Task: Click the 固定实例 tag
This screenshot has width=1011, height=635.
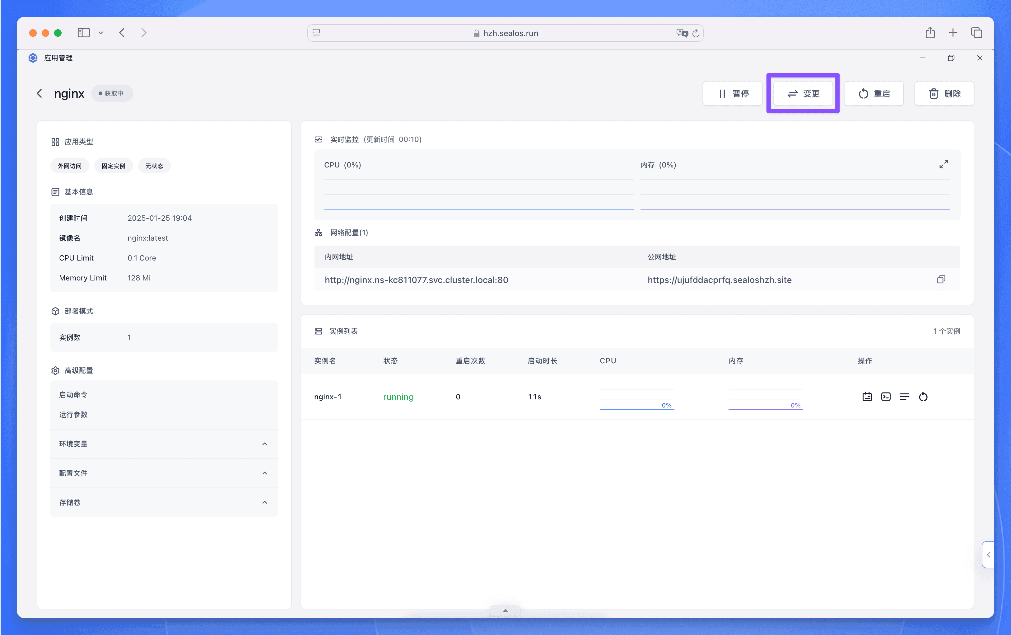Action: coord(113,166)
